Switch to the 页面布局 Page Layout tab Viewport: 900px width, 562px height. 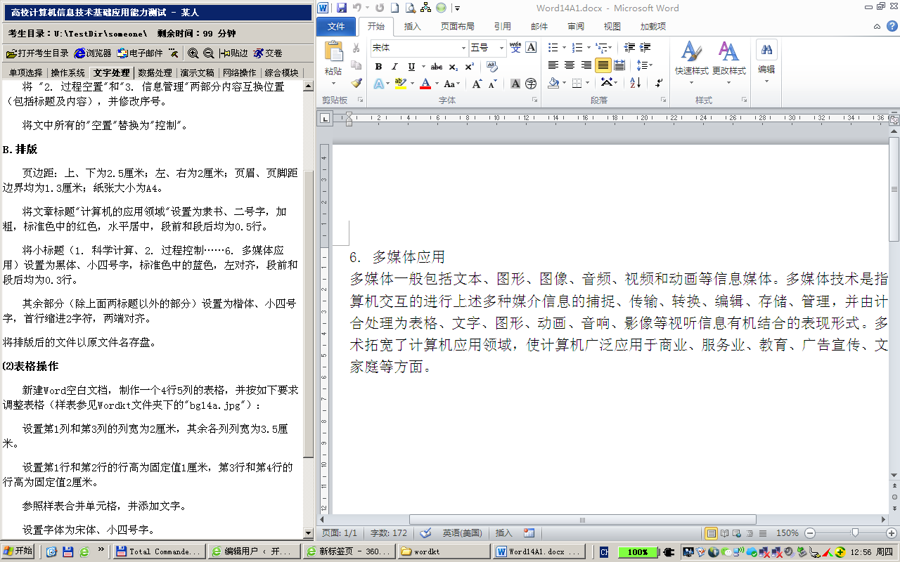pos(457,27)
